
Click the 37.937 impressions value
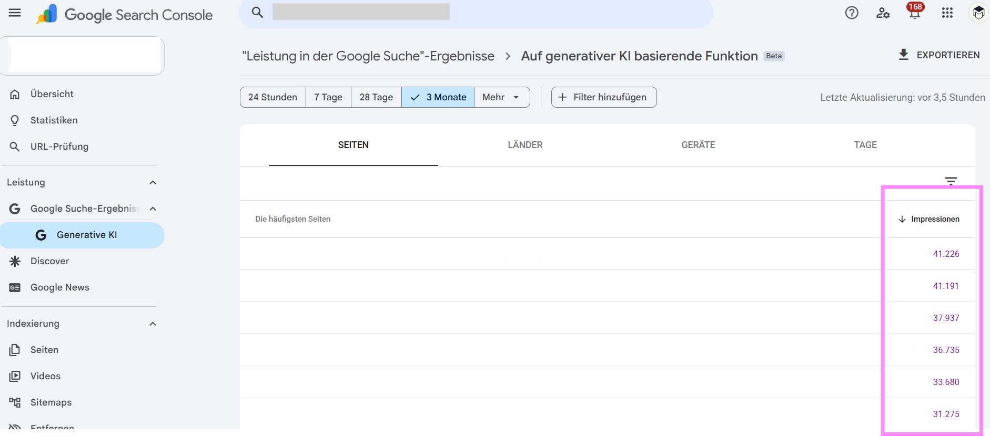[946, 318]
